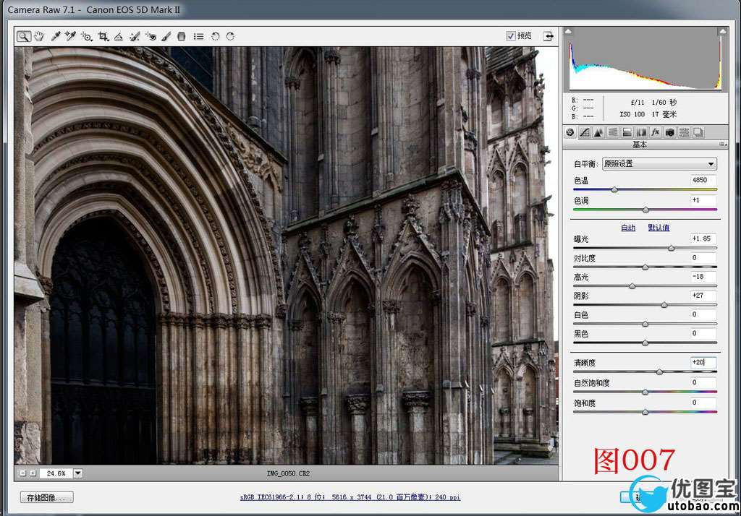This screenshot has height=516, width=741.
Task: Open the Effects (fx) panel tab
Action: pyautogui.click(x=656, y=133)
